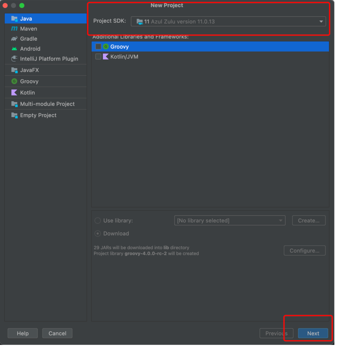Click the Project SDK label
Viewport: 338px width, 346px height.
coord(110,21)
